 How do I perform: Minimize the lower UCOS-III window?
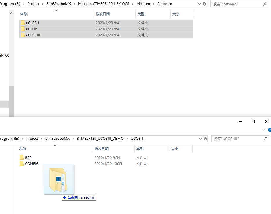pos(240,121)
